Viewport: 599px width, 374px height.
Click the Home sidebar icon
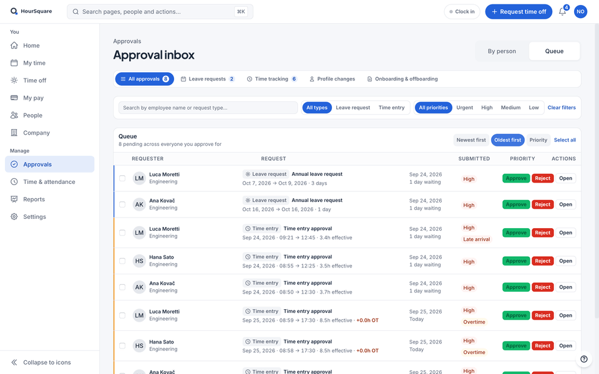[14, 46]
